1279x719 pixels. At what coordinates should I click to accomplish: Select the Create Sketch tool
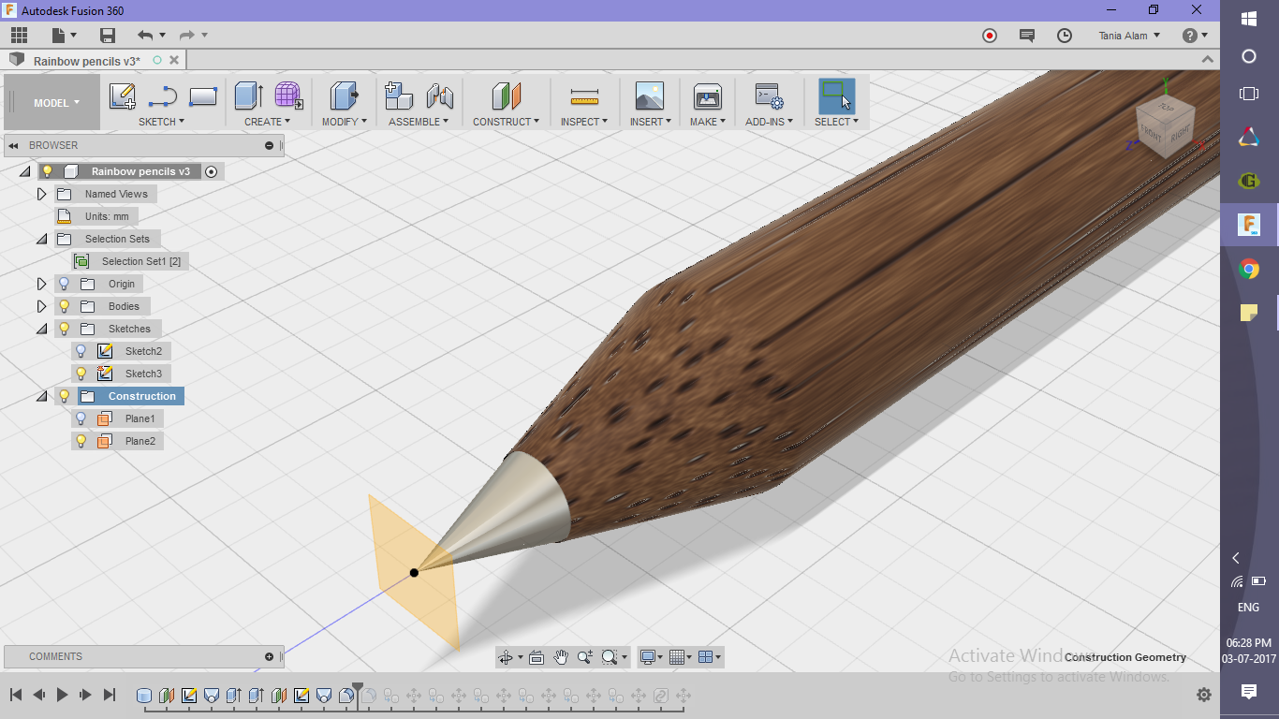pyautogui.click(x=123, y=96)
